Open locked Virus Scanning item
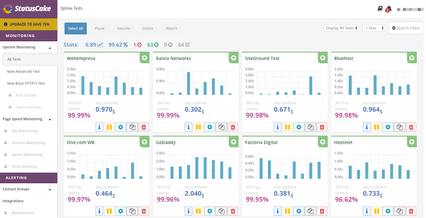The width and height of the screenshot is (426, 218). pos(24,166)
